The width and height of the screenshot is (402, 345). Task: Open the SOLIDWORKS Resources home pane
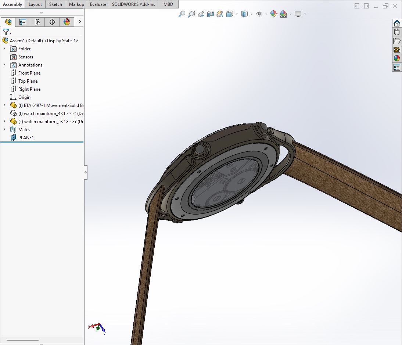(396, 23)
